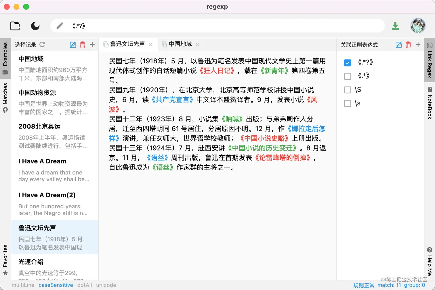Open the Help Me panel
Image resolution: width=435 pixels, height=290 pixels.
[x=430, y=262]
